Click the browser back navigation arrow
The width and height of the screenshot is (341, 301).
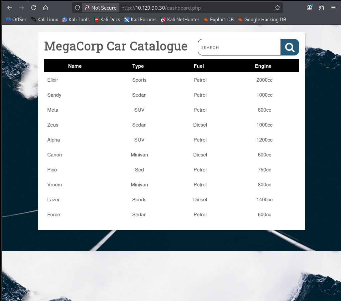9,8
